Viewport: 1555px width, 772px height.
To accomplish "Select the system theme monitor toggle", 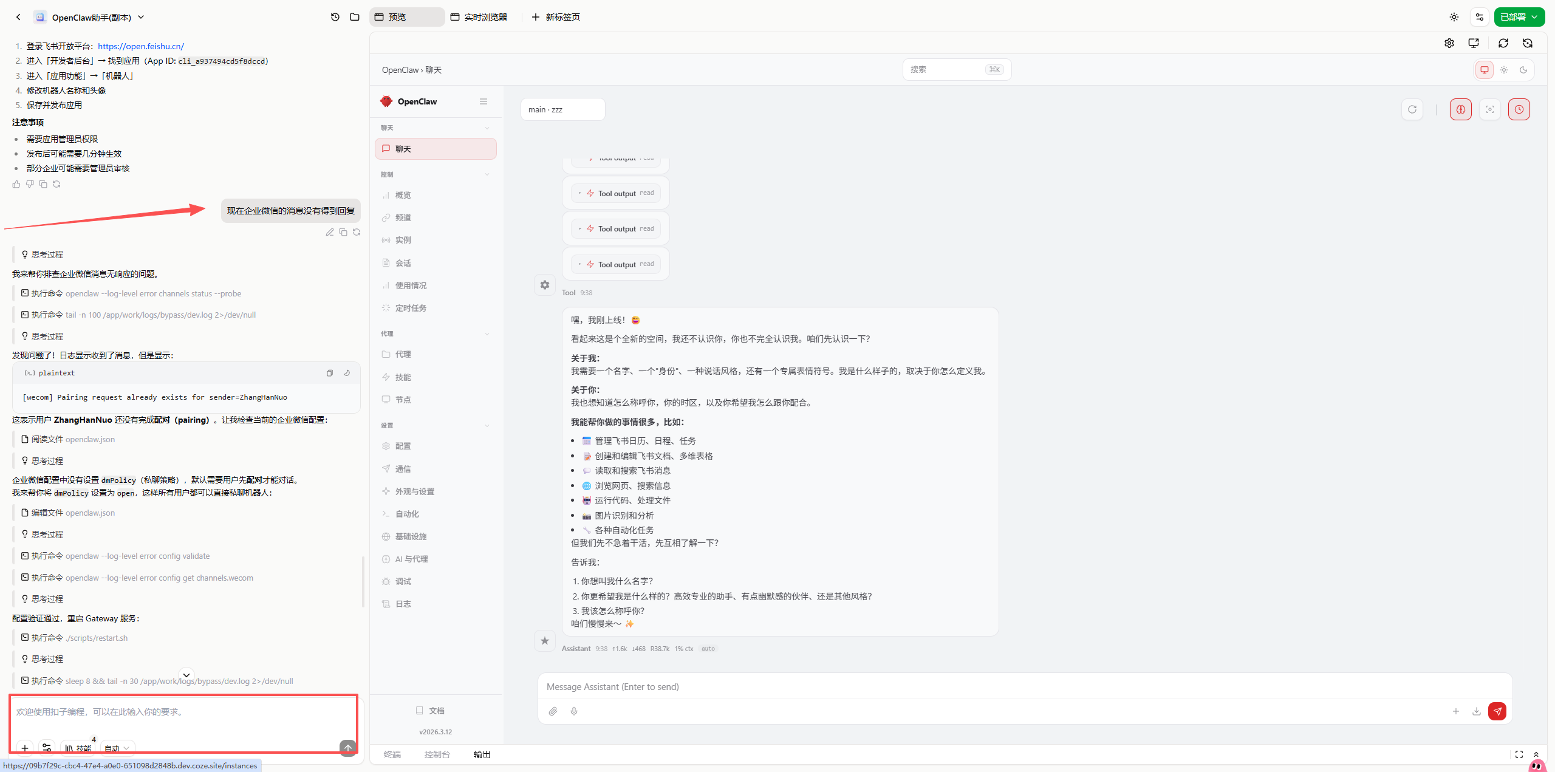I will tap(1485, 70).
